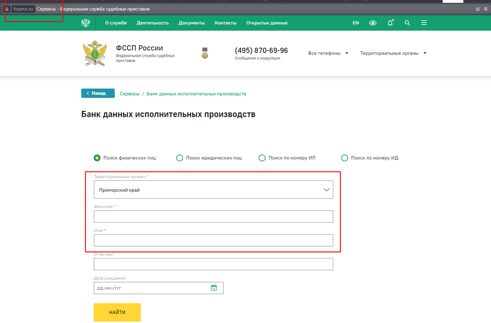Click the reader mode icon in browser bar

click(477, 9)
